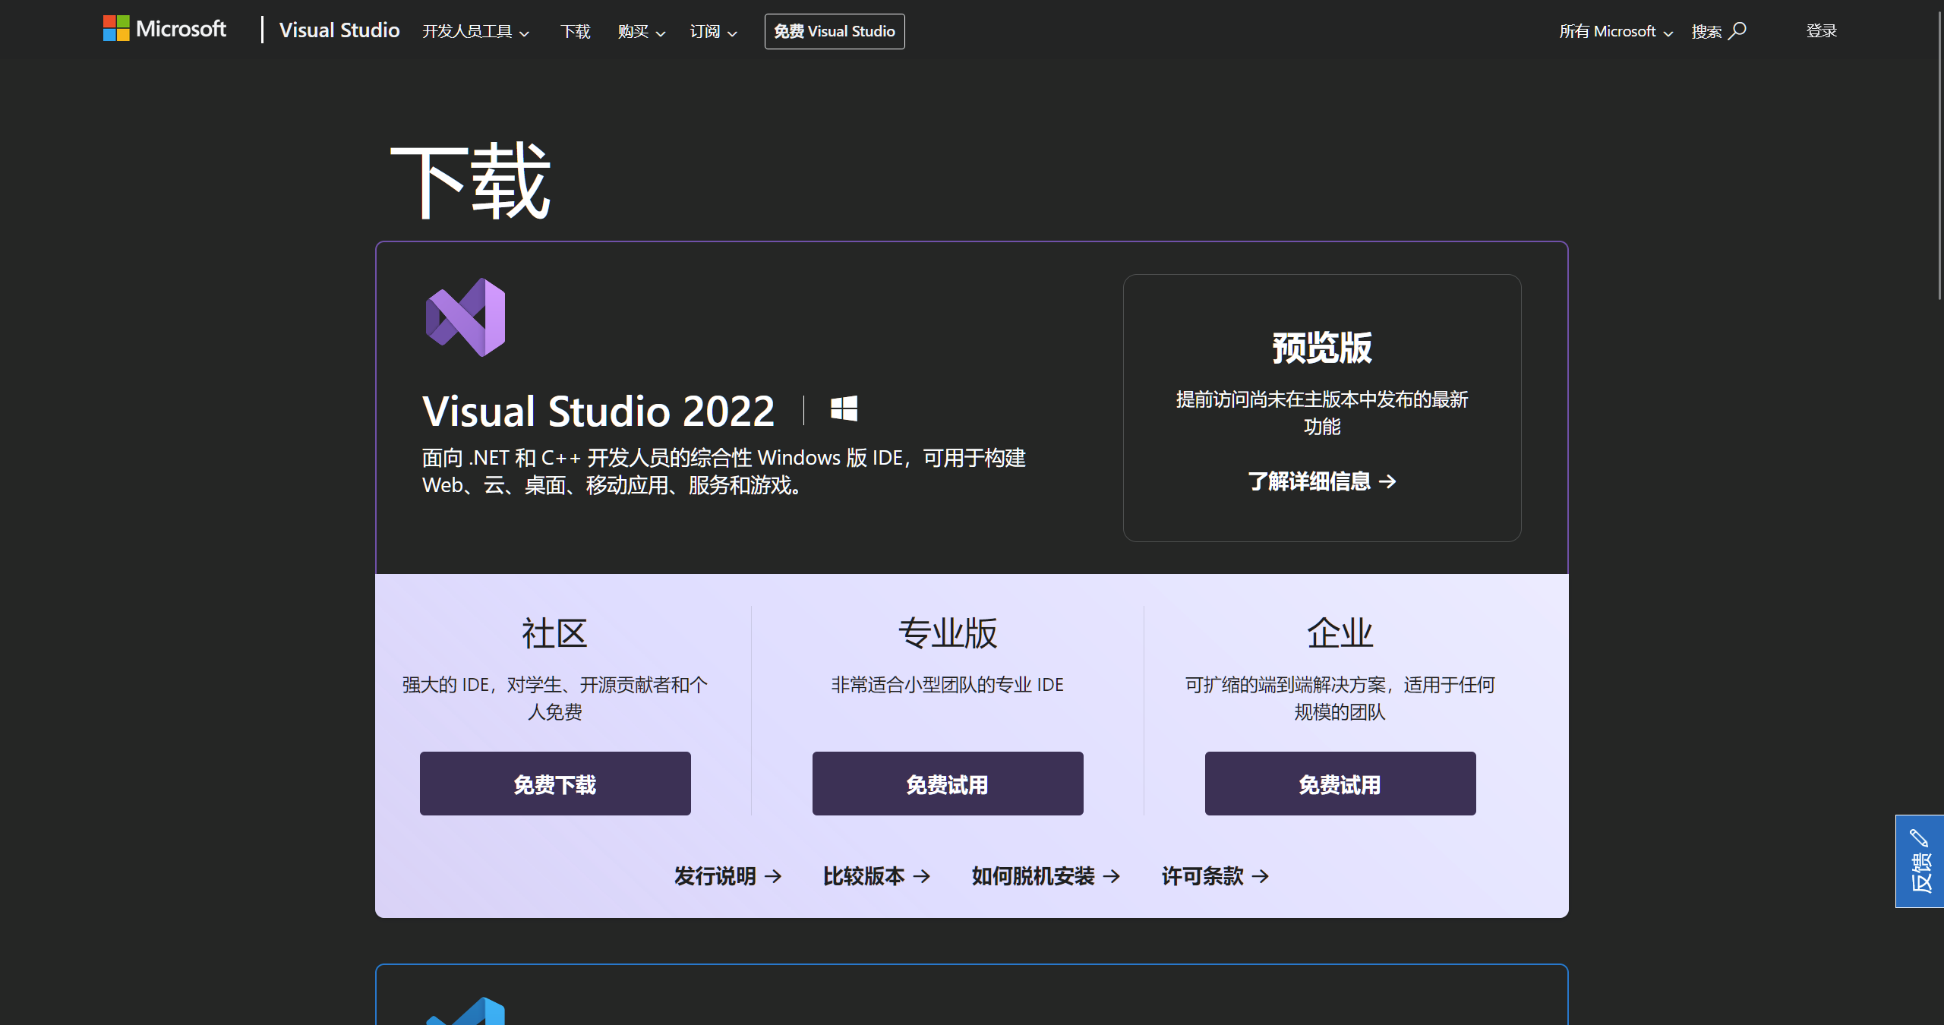The image size is (1944, 1025).
Task: Click the arrow next to 了解详细信息
Action: click(1387, 481)
